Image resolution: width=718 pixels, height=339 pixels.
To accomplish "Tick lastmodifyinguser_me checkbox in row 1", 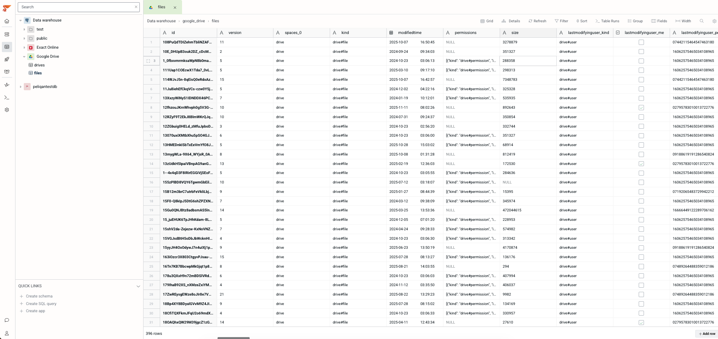I will click(x=641, y=42).
